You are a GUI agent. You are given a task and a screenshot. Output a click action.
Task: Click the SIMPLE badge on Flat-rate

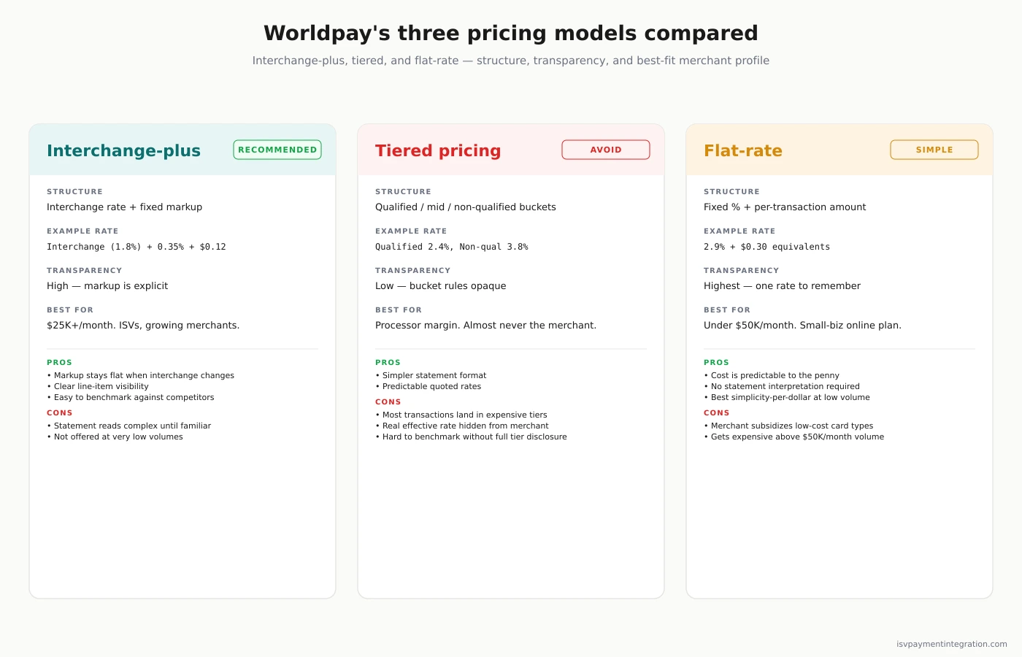[934, 150]
